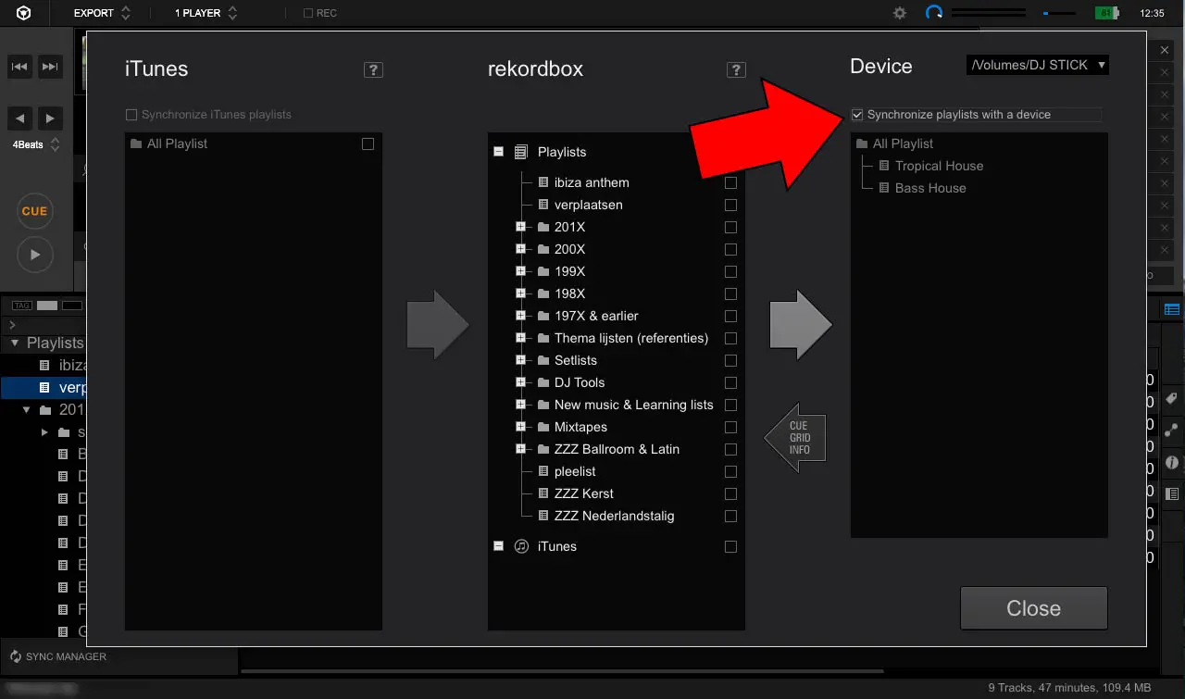This screenshot has height=699, width=1185.
Task: Tick checkbox of iTunes node in rekordbox tree
Action: (731, 546)
